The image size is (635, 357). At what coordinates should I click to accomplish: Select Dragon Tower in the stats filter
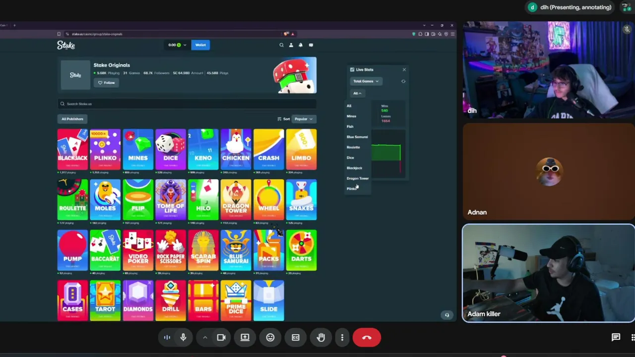click(358, 178)
